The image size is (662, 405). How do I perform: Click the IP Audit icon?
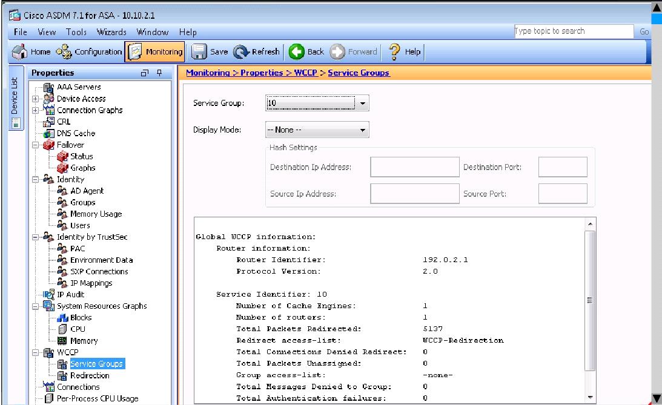(49, 294)
